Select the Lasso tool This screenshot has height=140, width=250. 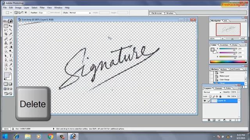coord(6,30)
